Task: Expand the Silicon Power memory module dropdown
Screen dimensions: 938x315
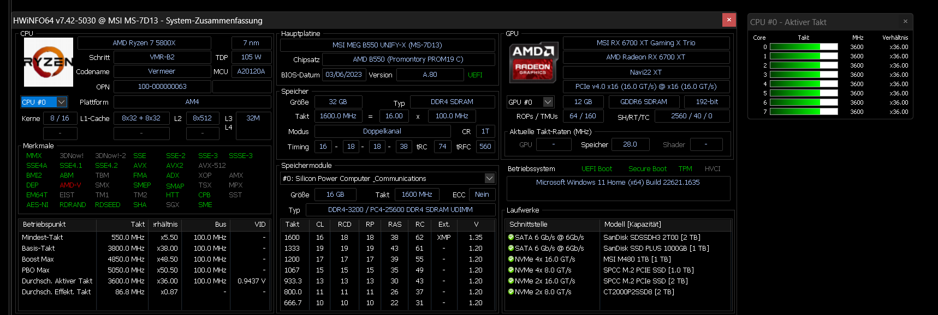Action: (x=490, y=178)
